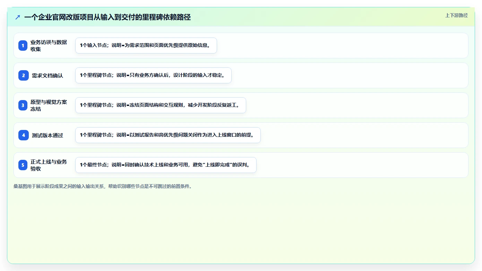Click the number 4 step badge

(24, 135)
